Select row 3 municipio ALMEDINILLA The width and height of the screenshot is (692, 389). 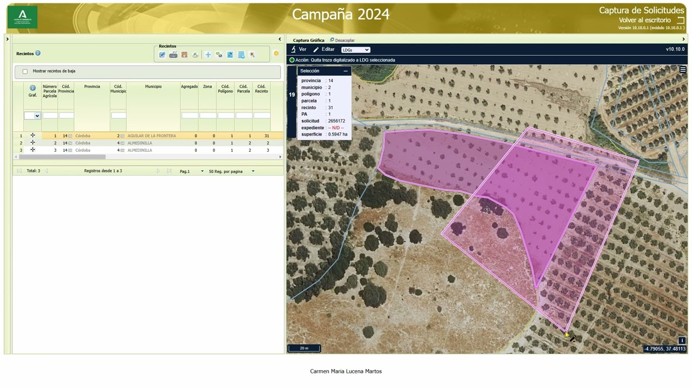(139, 150)
